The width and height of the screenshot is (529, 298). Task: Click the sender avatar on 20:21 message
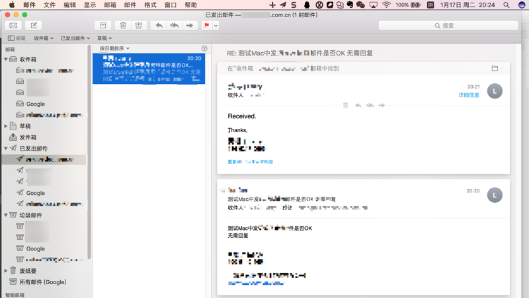point(495,91)
